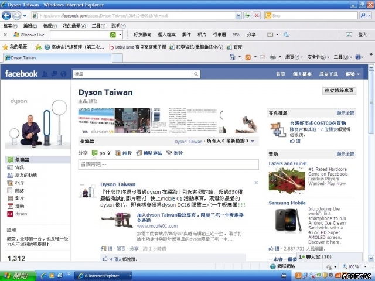Close the Windows Live toolbar with X
The width and height of the screenshot is (375, 281).
(5, 35)
